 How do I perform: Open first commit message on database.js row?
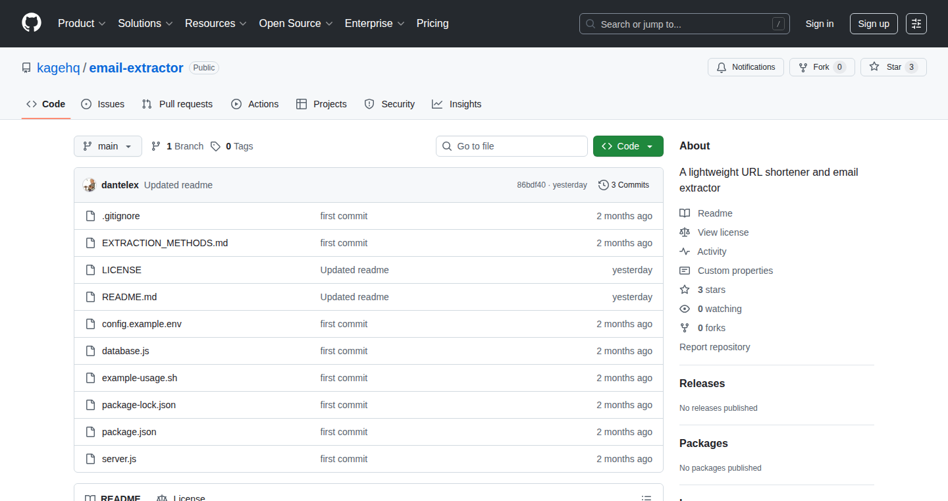tap(344, 351)
